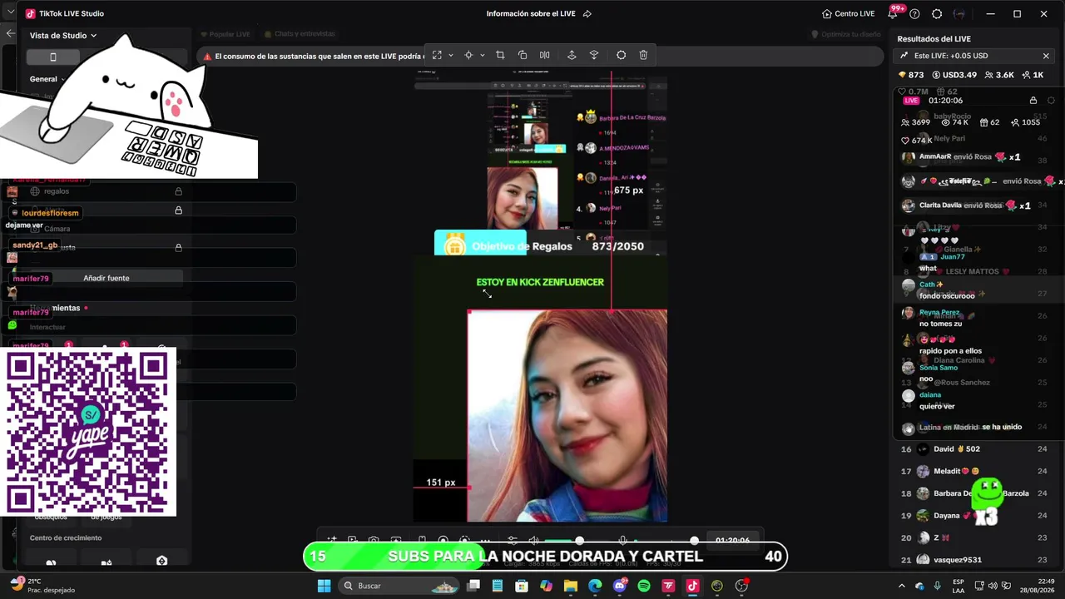Open Microsoft Store from the taskbar
The width and height of the screenshot is (1065, 599).
(x=522, y=586)
